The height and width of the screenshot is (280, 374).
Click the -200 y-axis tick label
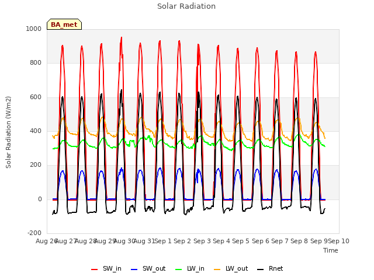[34, 233]
